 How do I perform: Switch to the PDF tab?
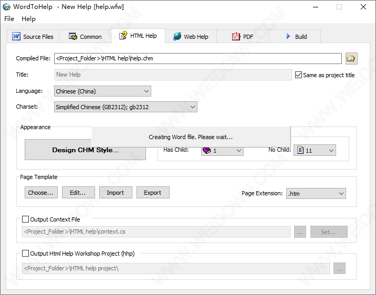(243, 37)
